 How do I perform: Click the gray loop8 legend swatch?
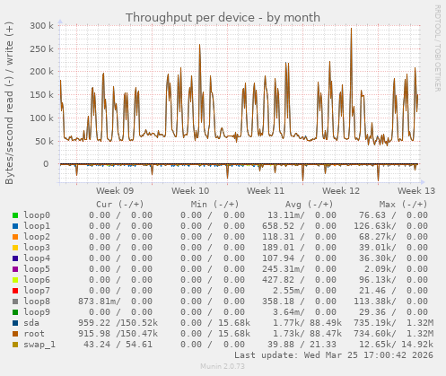click(15, 302)
